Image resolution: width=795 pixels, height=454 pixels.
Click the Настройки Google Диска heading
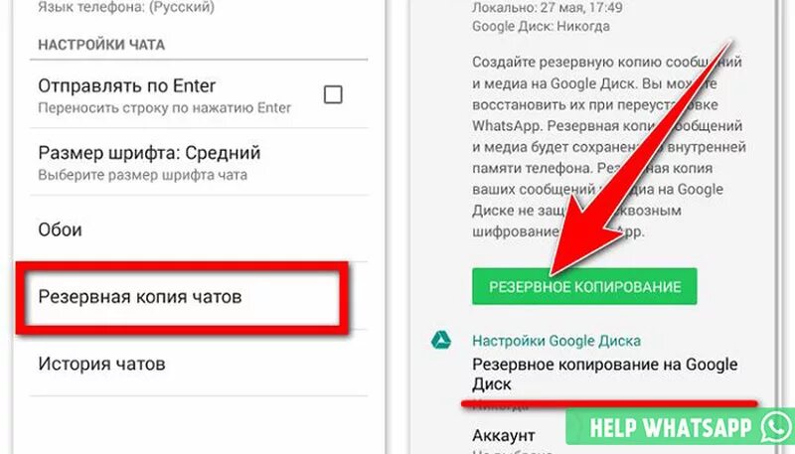[556, 341]
